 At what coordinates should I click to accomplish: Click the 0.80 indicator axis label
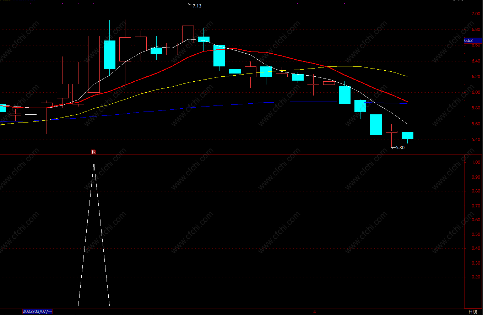click(476, 191)
